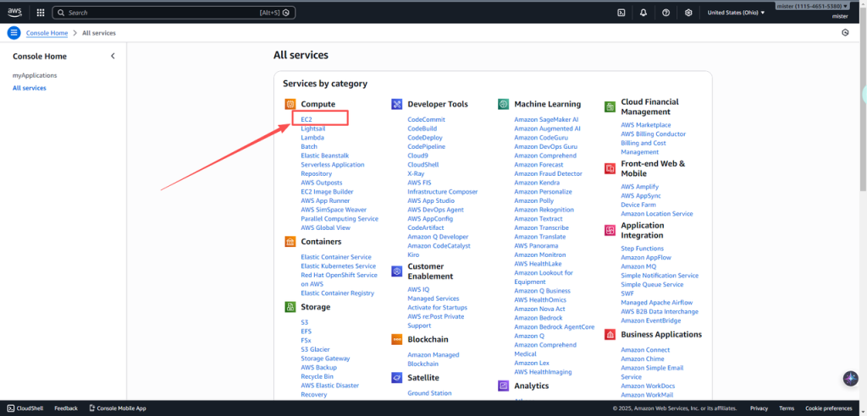This screenshot has width=867, height=416.
Task: Click the search box in top bar
Action: click(174, 13)
